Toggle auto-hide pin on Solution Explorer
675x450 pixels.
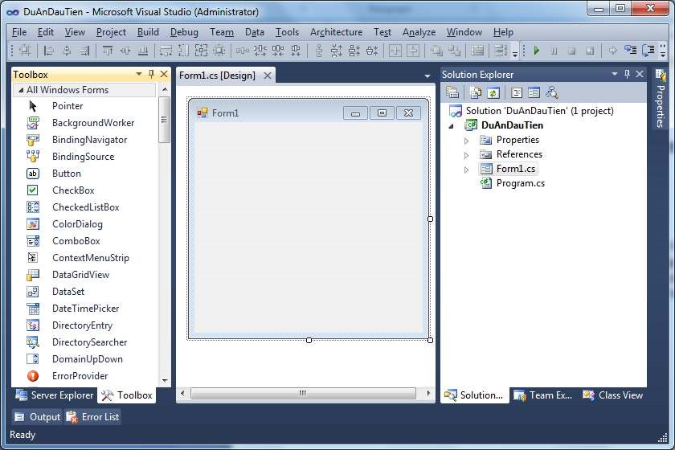(627, 75)
